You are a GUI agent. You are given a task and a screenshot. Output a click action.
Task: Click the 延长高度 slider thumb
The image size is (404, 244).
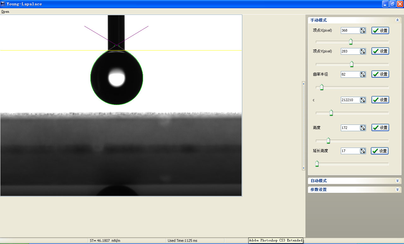pyautogui.click(x=317, y=164)
